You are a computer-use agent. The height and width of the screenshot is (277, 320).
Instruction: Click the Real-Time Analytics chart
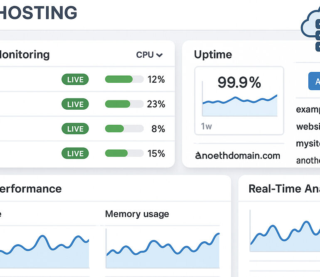pos(285,235)
